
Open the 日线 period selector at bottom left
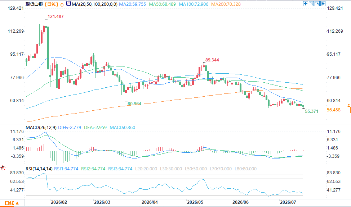coord(12,203)
